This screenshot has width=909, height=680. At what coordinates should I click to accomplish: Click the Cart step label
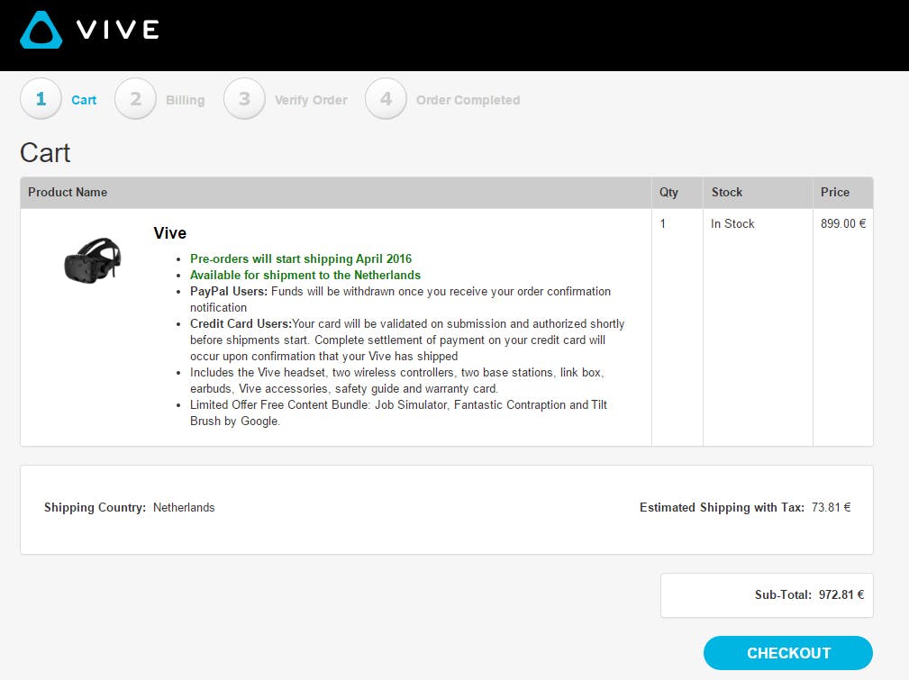(x=84, y=100)
